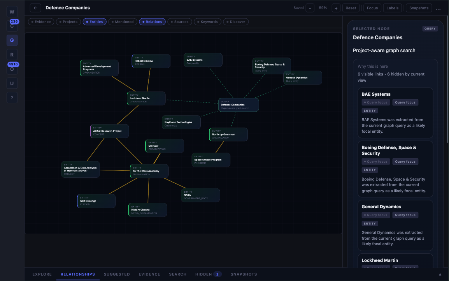Select the Lockheed Martin graph node
The height and width of the screenshot is (281, 449).
click(146, 98)
